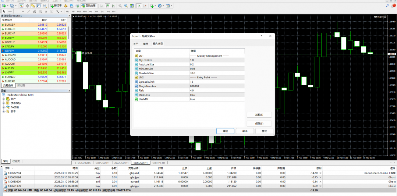Select the trendline drawing tool

point(29,11)
